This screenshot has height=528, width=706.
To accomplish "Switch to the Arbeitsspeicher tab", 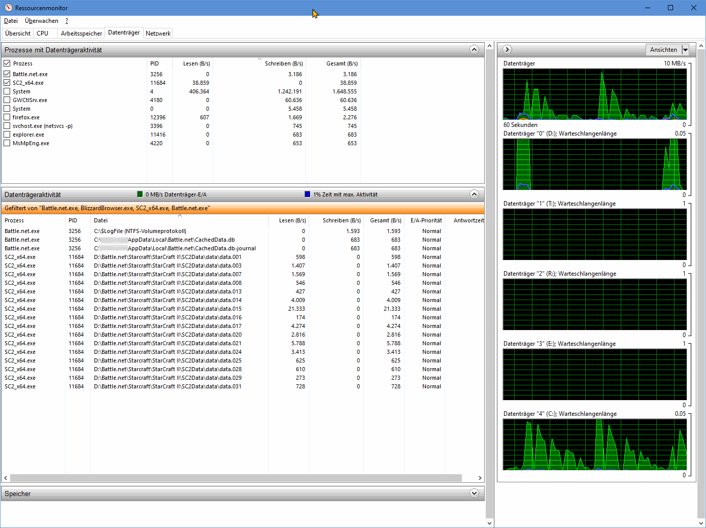I will point(81,33).
